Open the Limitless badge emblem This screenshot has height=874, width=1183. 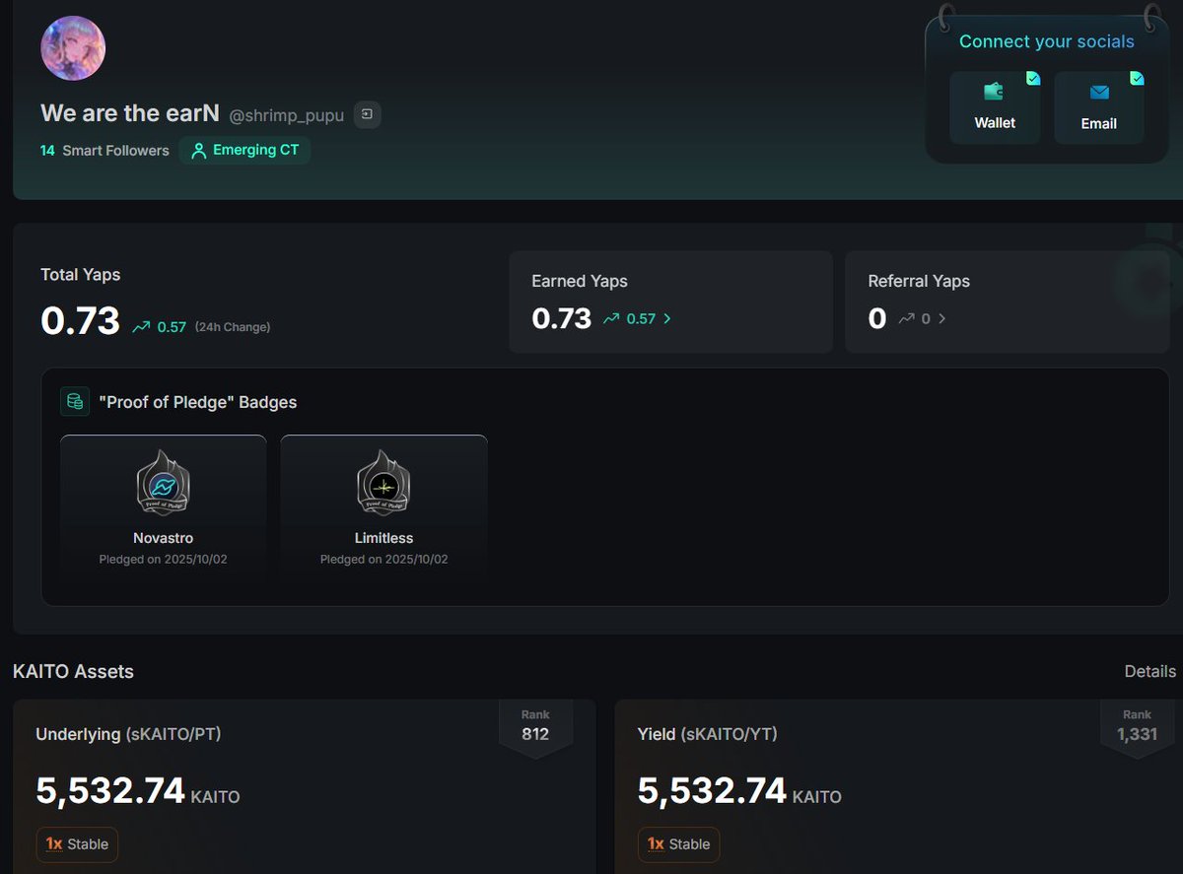point(383,483)
